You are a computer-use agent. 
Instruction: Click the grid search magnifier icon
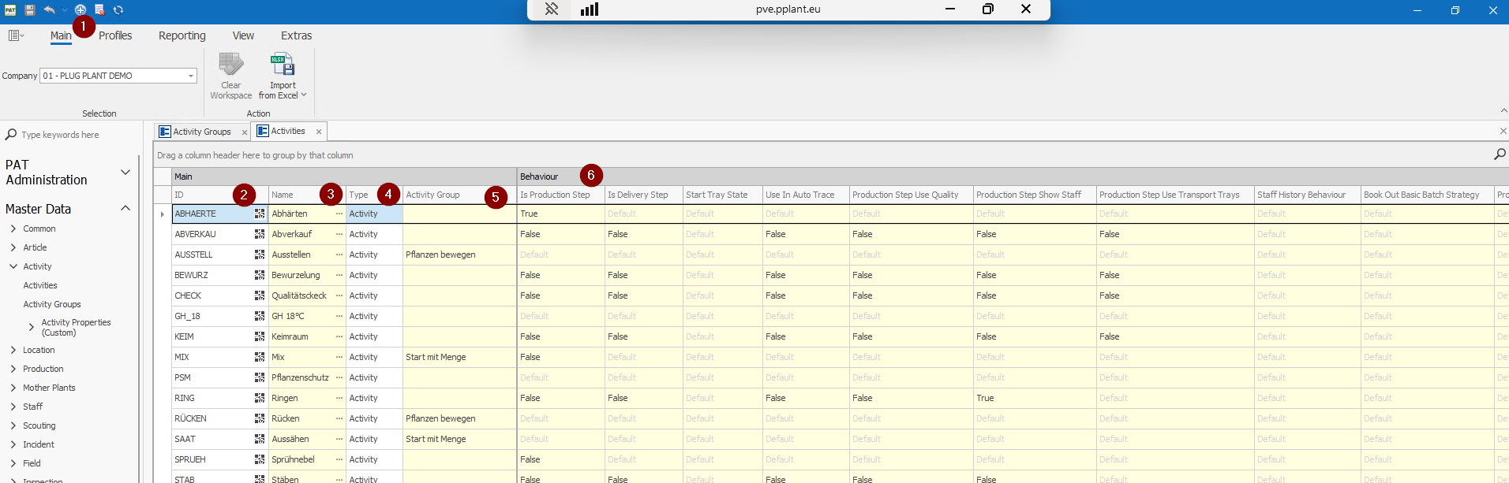[x=1500, y=154]
